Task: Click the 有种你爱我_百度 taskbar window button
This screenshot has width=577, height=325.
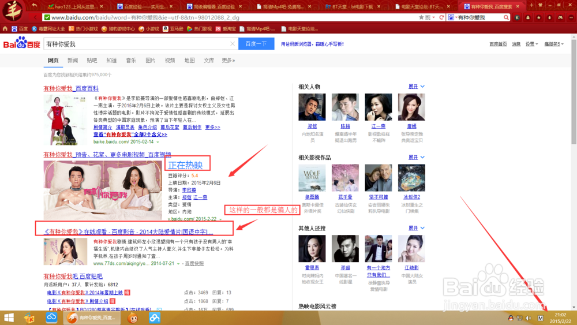Action: coord(92,317)
